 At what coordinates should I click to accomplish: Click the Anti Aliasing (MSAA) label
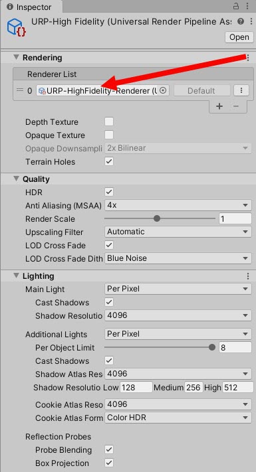point(63,206)
